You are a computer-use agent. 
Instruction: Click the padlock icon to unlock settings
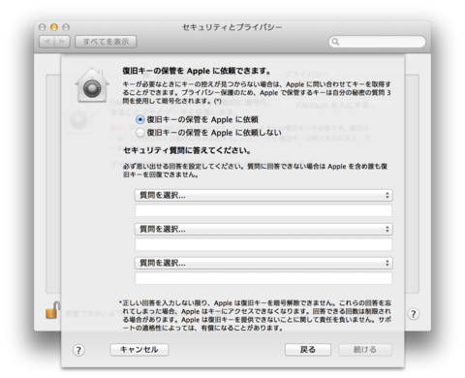(52, 310)
